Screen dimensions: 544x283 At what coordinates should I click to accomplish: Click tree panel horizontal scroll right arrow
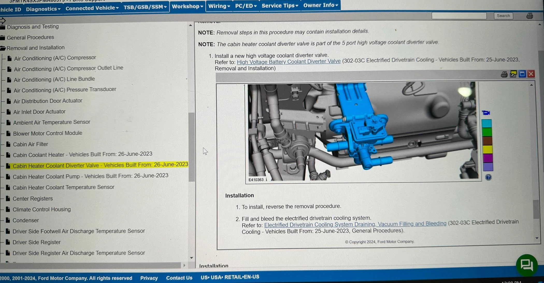tap(184, 265)
